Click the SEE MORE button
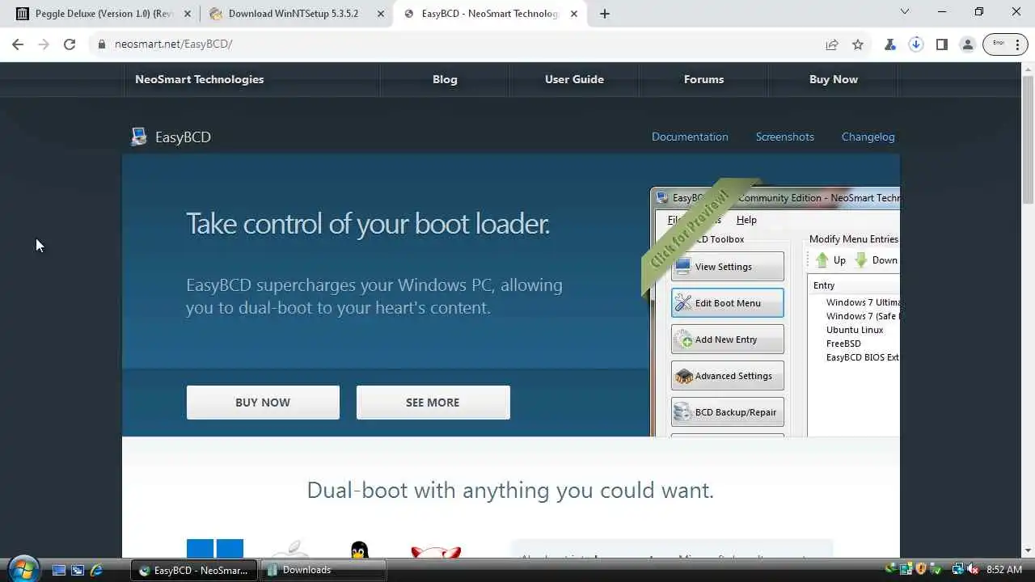The height and width of the screenshot is (582, 1035). (433, 403)
